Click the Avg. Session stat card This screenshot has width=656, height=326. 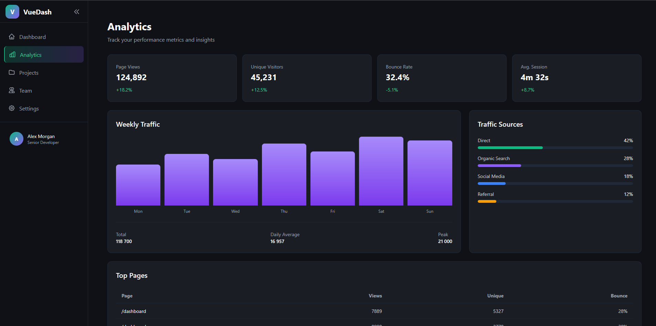[577, 78]
